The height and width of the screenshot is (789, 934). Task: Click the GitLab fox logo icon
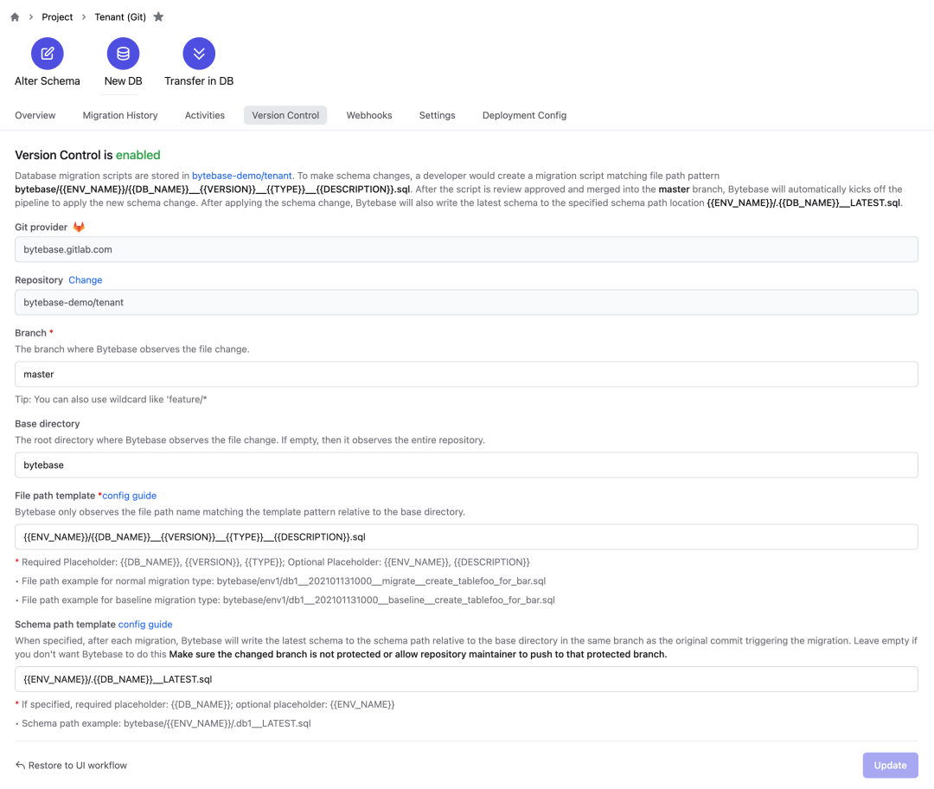pyautogui.click(x=79, y=227)
